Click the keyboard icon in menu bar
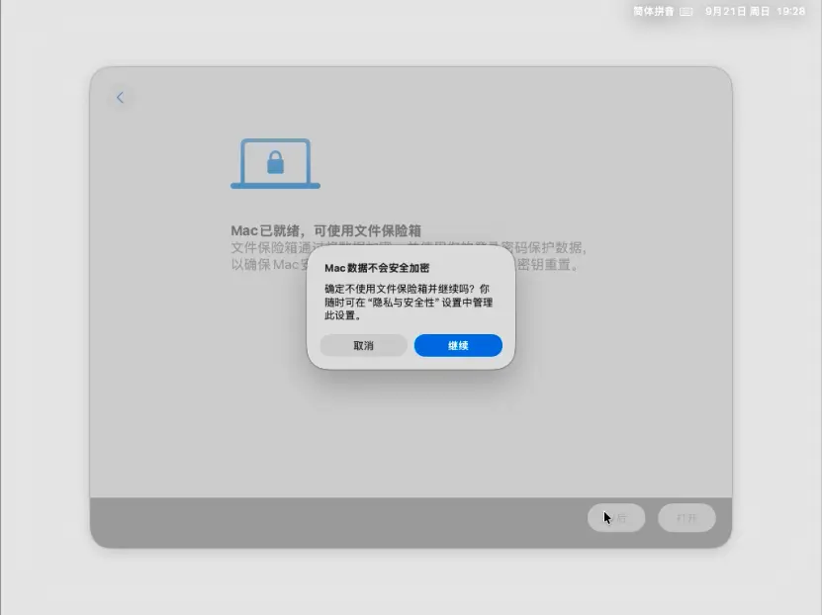 click(686, 12)
